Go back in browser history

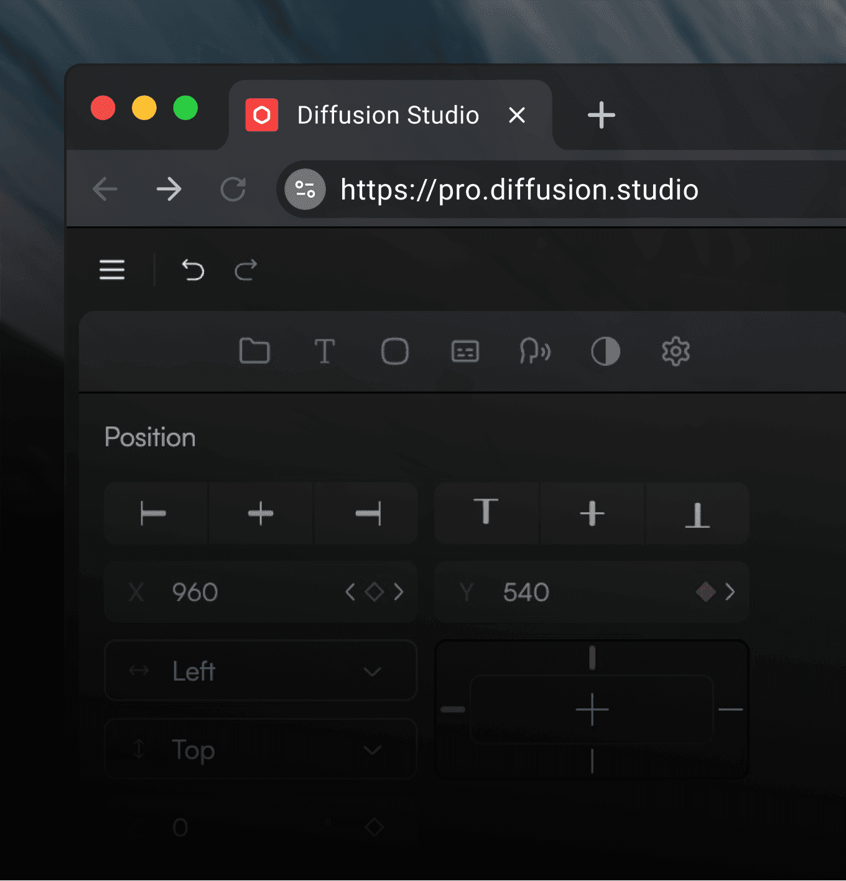(105, 189)
